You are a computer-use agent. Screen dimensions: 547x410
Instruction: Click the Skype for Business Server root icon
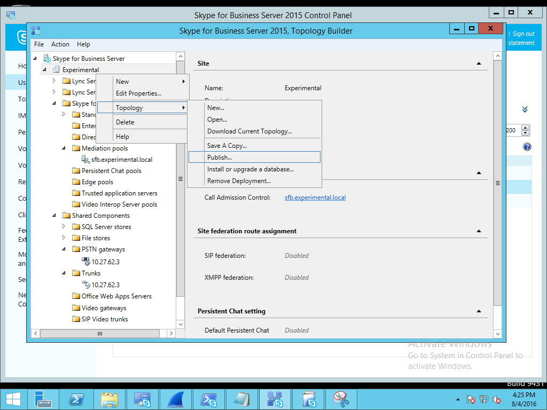point(46,58)
